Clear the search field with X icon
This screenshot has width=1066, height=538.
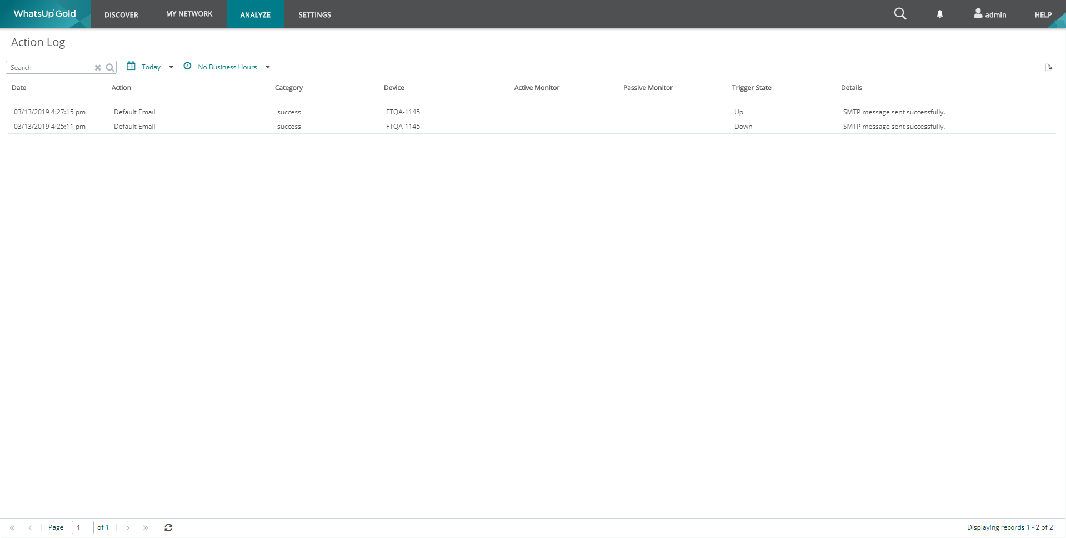pyautogui.click(x=98, y=68)
